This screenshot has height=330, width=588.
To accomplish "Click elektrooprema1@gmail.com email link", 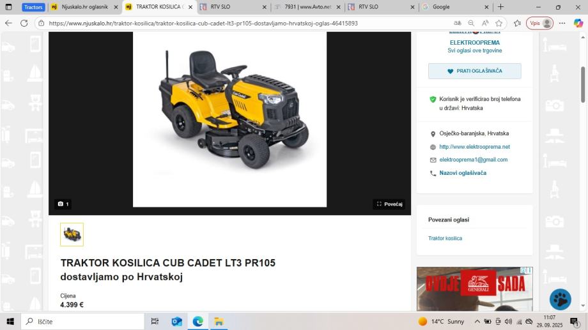I will [473, 160].
